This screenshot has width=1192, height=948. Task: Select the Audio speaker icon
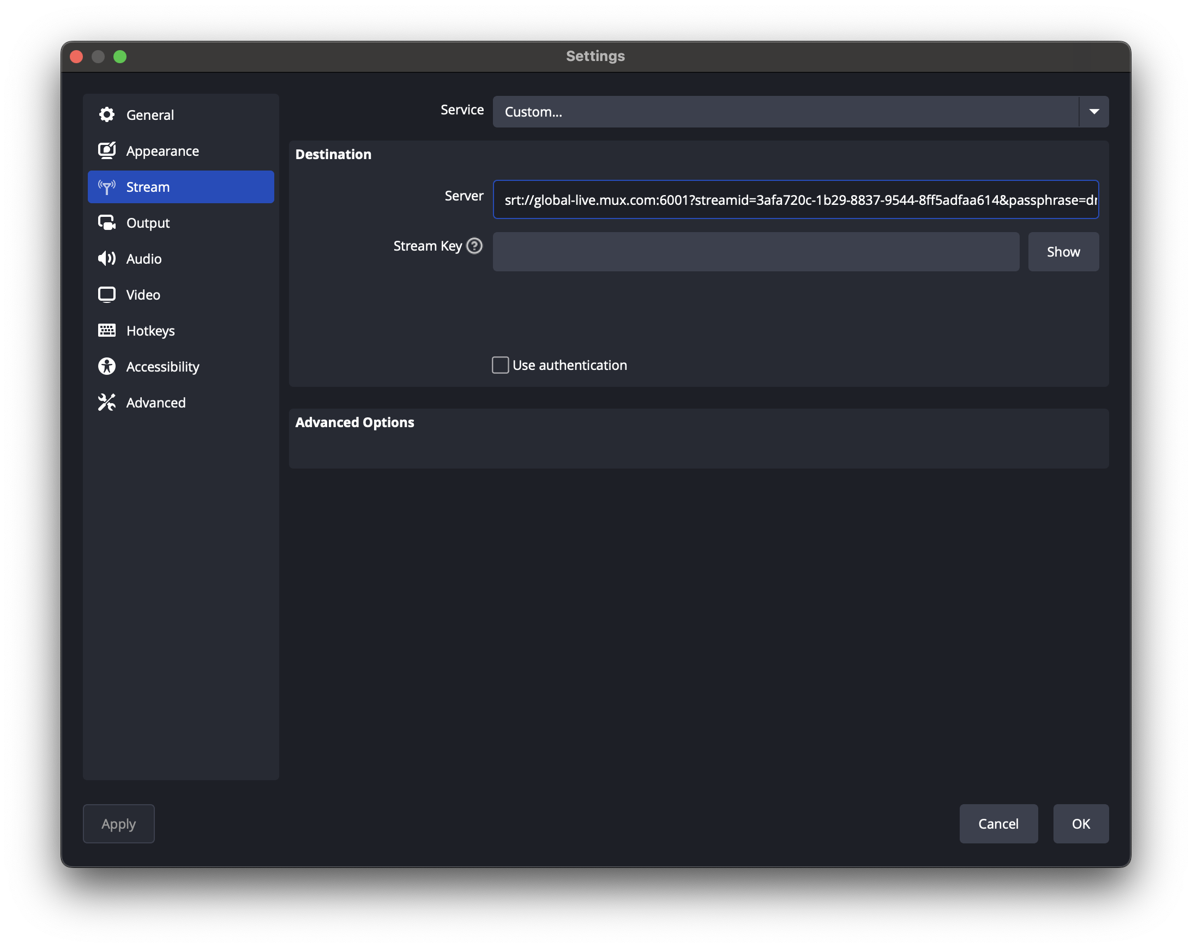[x=107, y=259]
